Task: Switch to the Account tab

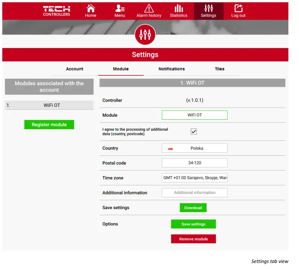Action: point(74,69)
